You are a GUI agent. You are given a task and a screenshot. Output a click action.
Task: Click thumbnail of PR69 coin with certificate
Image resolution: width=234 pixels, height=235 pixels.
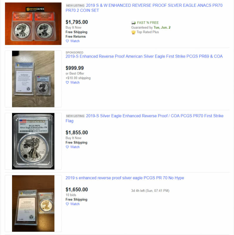[x=33, y=79]
